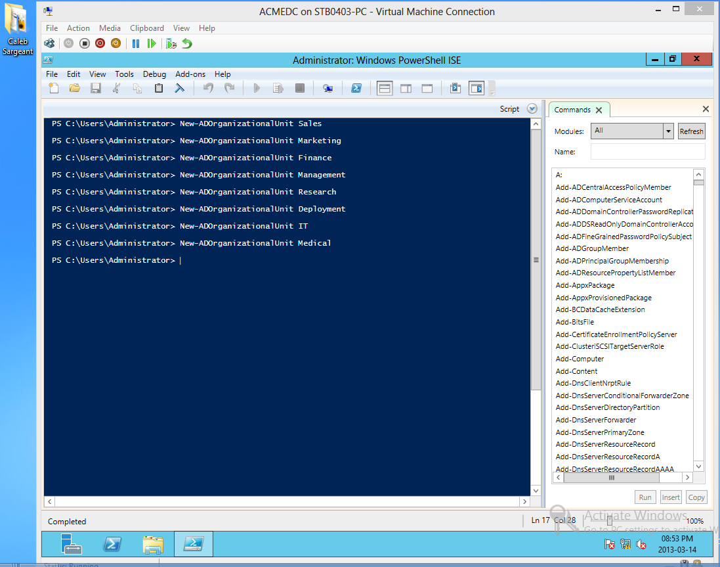Image resolution: width=720 pixels, height=567 pixels.
Task: Expand the Script pane chevron
Action: coord(532,109)
